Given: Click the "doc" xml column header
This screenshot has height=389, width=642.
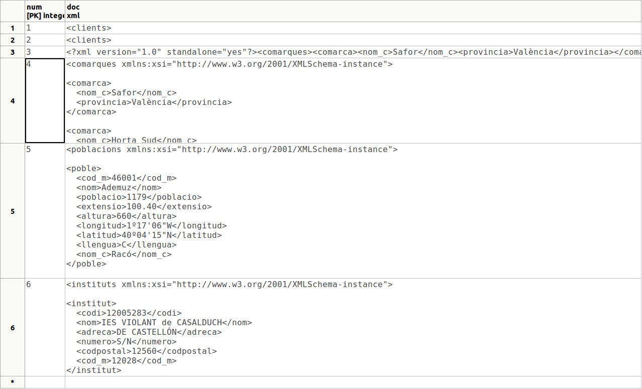Looking at the screenshot, I should pyautogui.click(x=353, y=11).
